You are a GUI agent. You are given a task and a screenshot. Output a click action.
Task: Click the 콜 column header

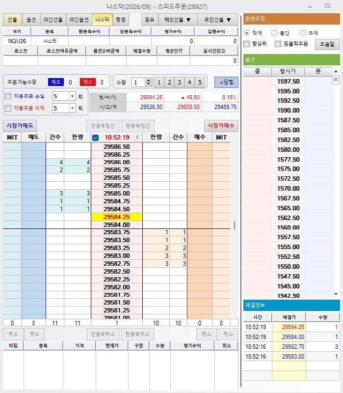tap(258, 71)
